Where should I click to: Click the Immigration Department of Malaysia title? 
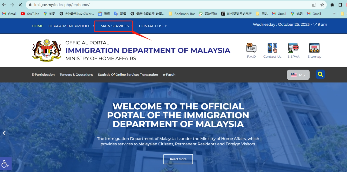pos(148,50)
